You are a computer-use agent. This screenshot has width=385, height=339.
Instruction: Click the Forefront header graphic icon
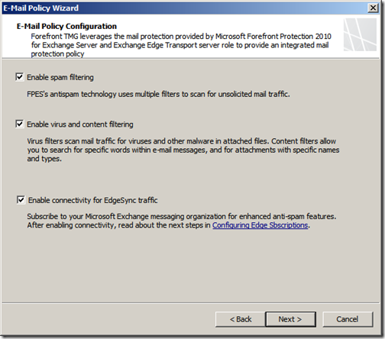(x=360, y=34)
